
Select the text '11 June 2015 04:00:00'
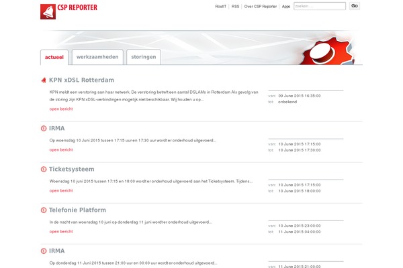[300, 232]
